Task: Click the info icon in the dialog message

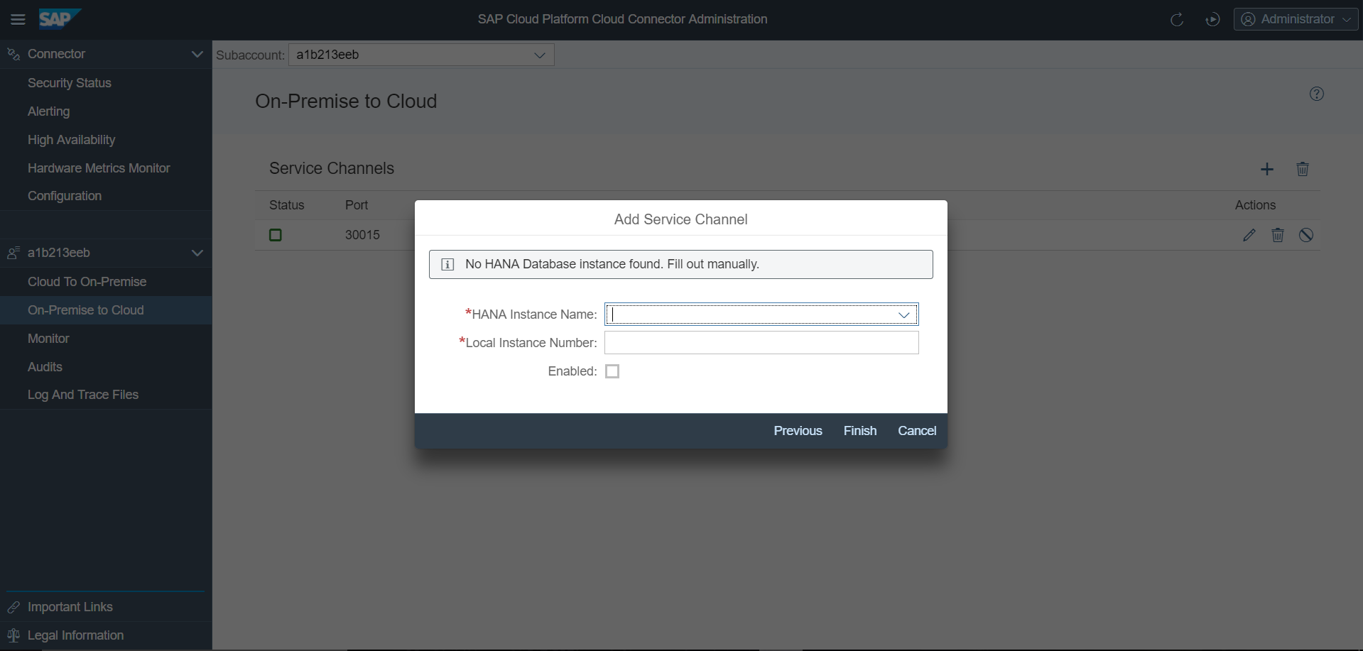Action: pos(447,265)
